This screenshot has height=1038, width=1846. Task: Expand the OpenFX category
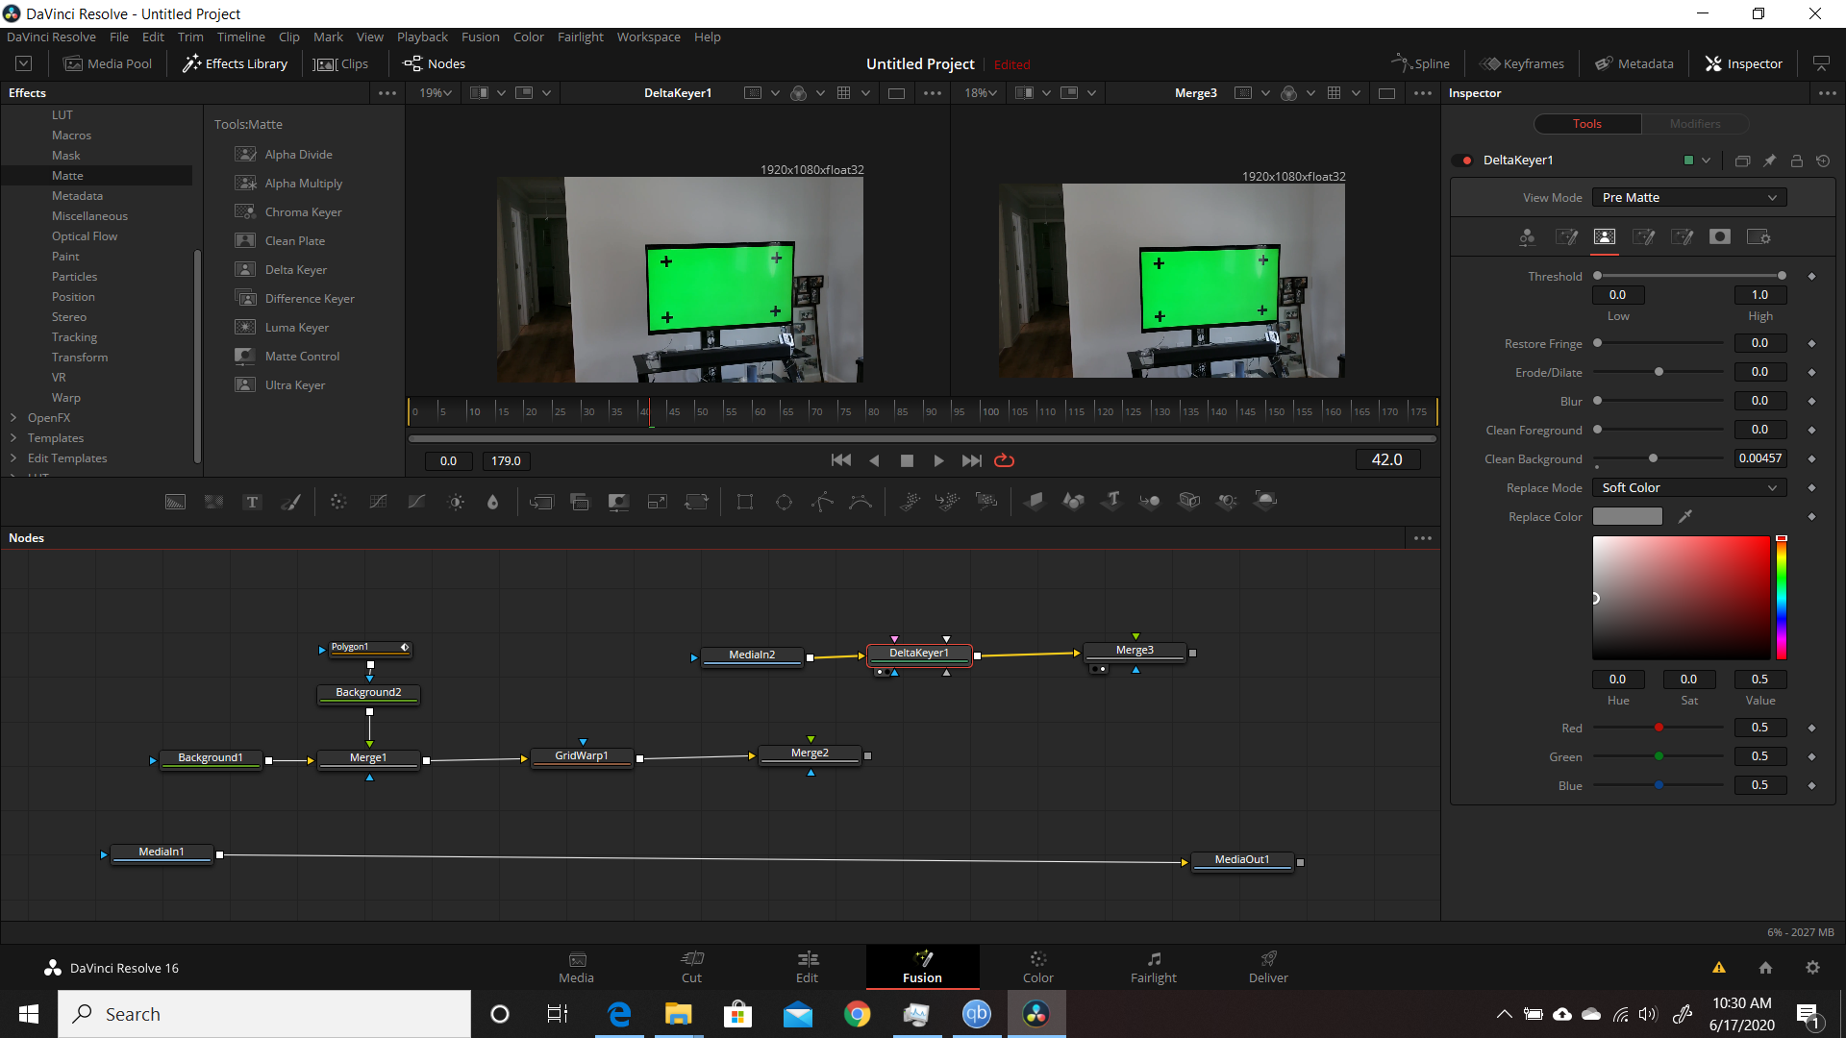(13, 418)
